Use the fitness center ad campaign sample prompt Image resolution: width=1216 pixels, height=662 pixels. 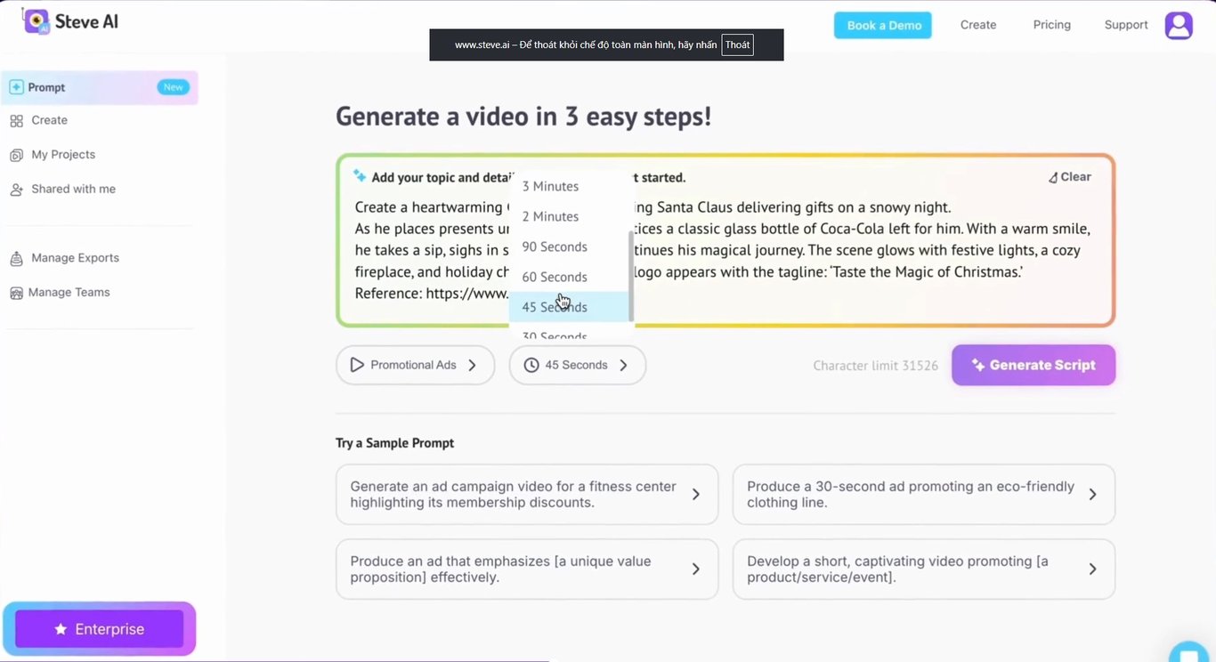tap(527, 495)
